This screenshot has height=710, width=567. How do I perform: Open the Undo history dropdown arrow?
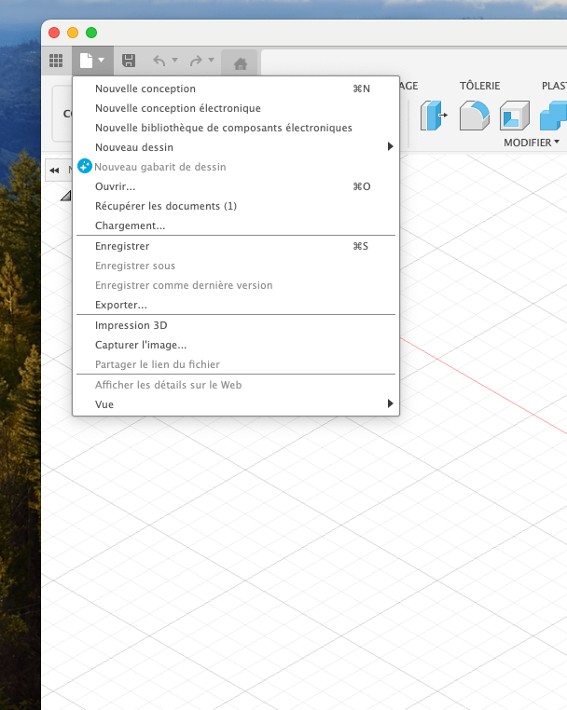pyautogui.click(x=174, y=61)
